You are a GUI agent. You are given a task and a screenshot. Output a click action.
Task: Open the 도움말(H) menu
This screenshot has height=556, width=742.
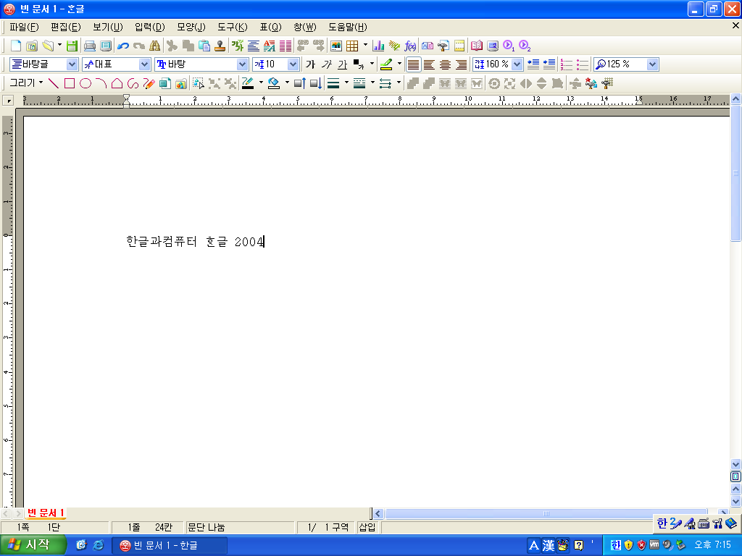coord(348,27)
